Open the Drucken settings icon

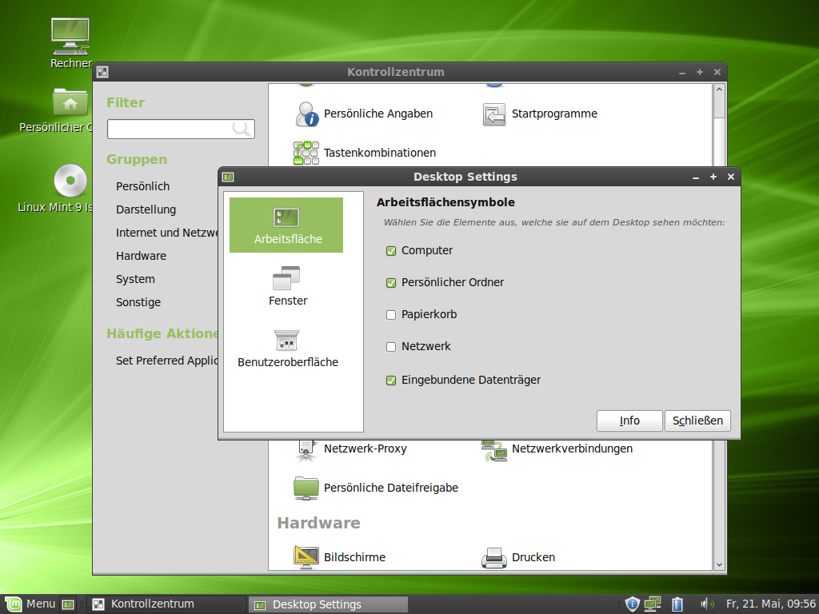tap(535, 557)
